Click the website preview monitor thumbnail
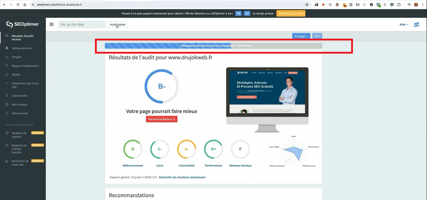 point(267,100)
